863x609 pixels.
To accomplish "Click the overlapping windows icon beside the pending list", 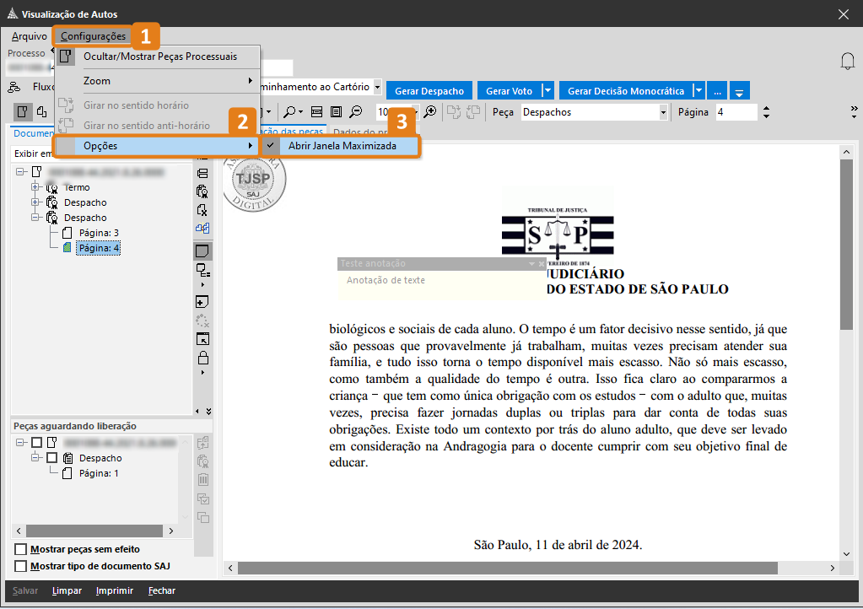I will pyautogui.click(x=203, y=518).
